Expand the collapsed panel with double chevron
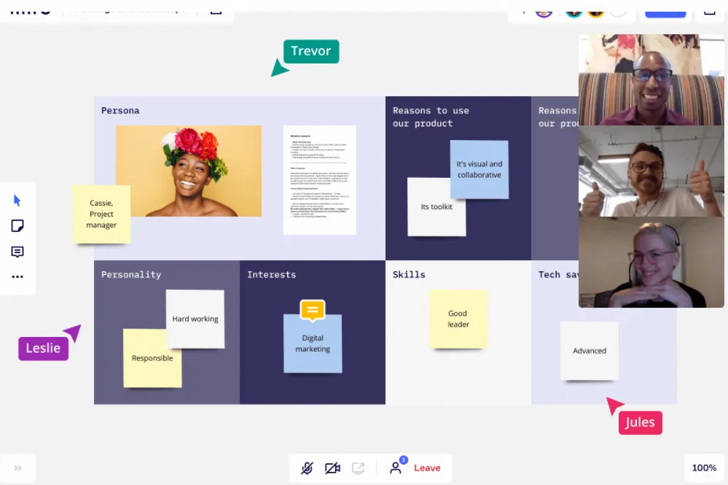The width and height of the screenshot is (728, 485). click(17, 468)
